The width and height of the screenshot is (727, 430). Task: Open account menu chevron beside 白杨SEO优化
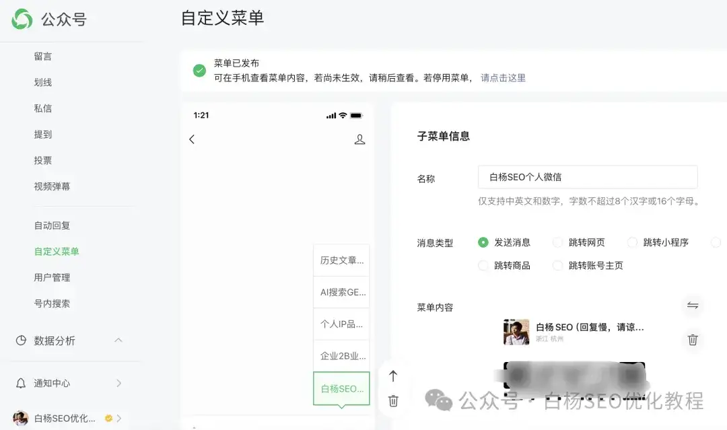pos(119,418)
